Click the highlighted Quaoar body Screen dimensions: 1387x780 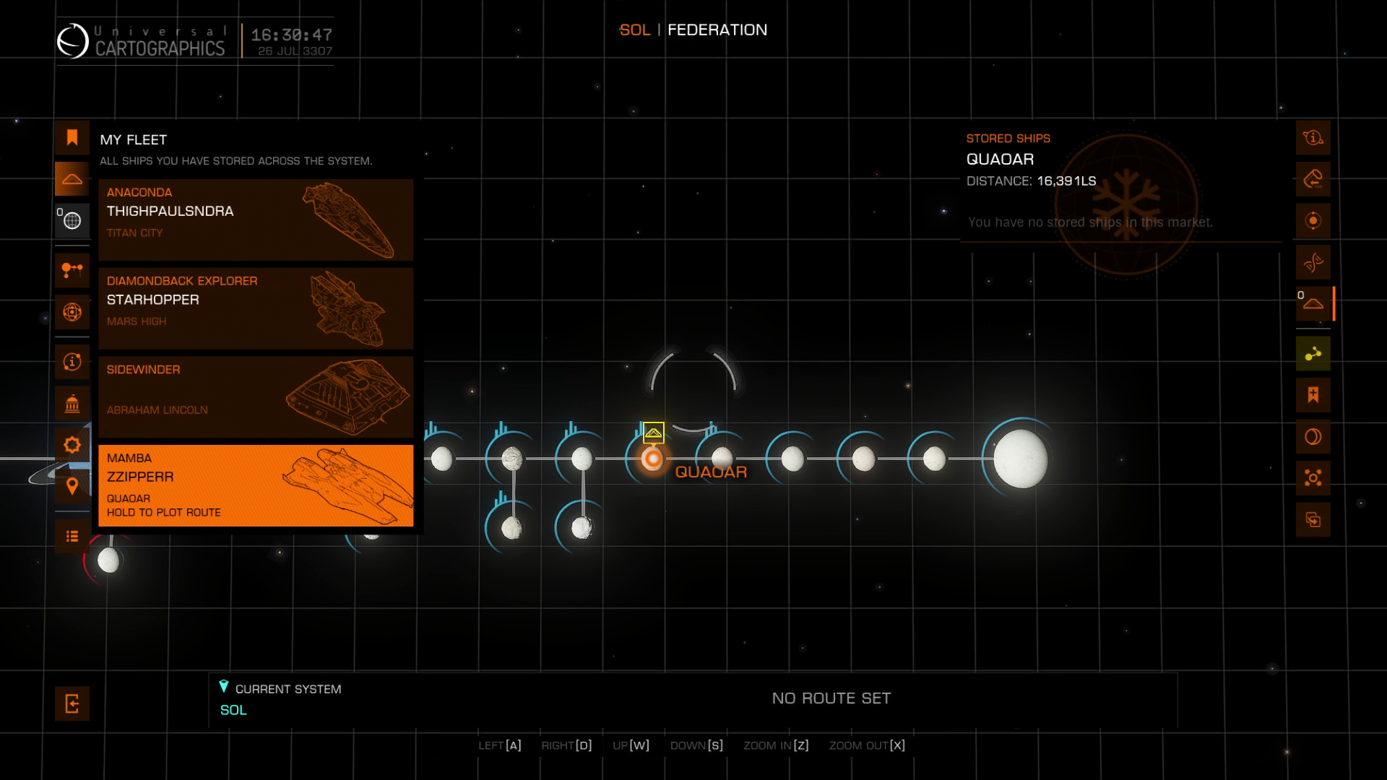[652, 459]
